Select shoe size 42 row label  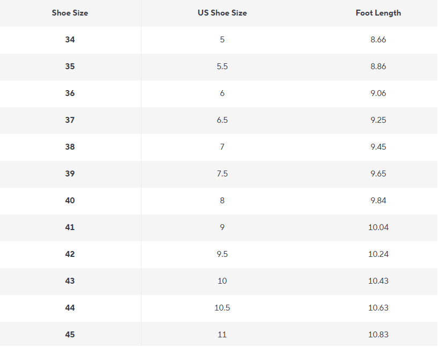point(70,254)
